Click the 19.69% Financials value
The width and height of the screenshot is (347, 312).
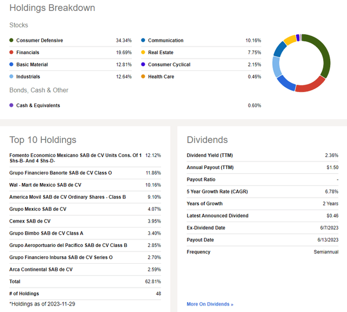click(x=124, y=53)
